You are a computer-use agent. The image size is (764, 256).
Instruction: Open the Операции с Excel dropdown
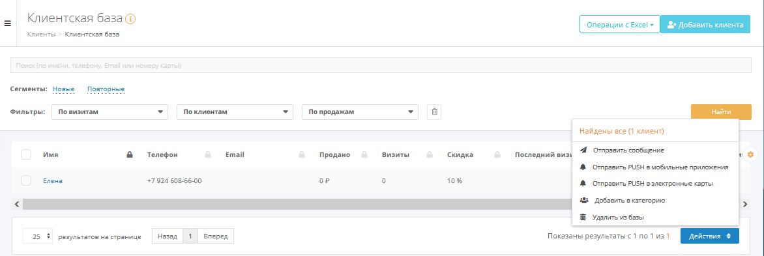619,24
